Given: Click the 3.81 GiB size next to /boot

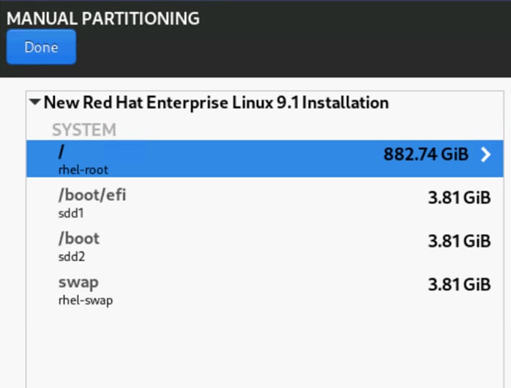Looking at the screenshot, I should point(459,241).
